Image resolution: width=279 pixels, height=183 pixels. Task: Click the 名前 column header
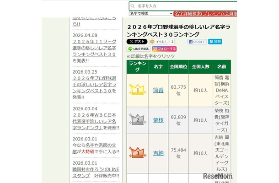point(222,67)
